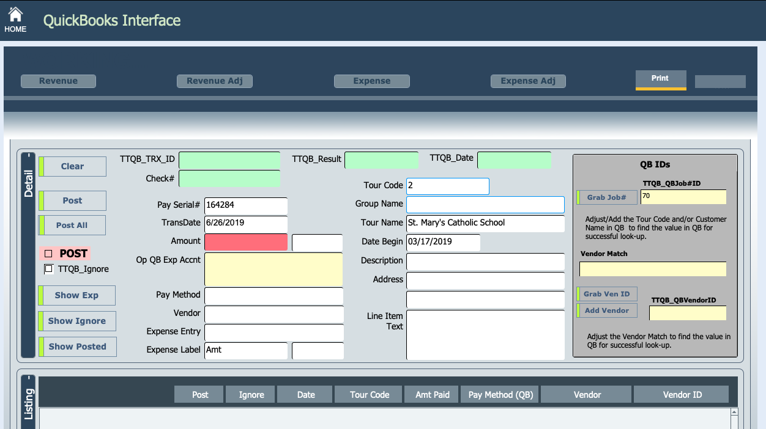Viewport: 766px width, 429px height.
Task: Sort by Ignore column header
Action: tap(251, 395)
